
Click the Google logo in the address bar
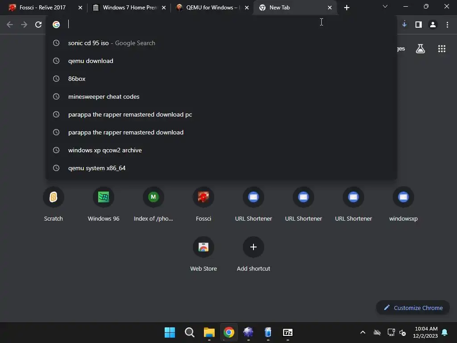(56, 25)
